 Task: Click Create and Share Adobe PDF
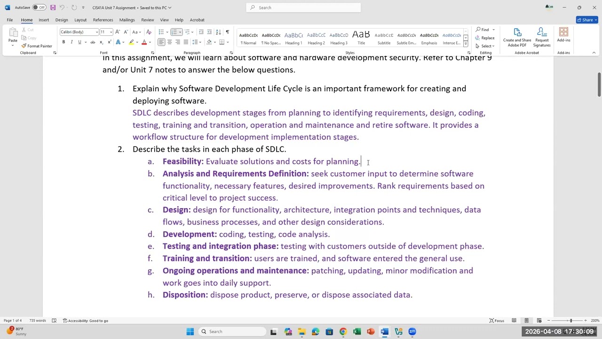click(x=517, y=37)
